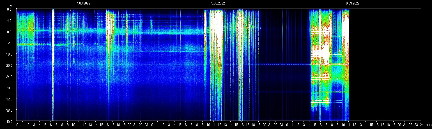Click the 8.0 Hz axis label
Image resolution: width=432 pixels, height=129 pixels.
(x=9, y=32)
